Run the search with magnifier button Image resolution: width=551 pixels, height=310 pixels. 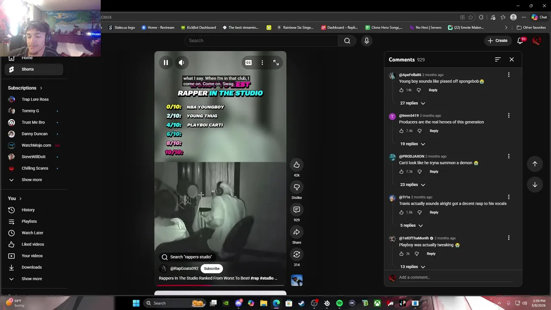pyautogui.click(x=347, y=40)
